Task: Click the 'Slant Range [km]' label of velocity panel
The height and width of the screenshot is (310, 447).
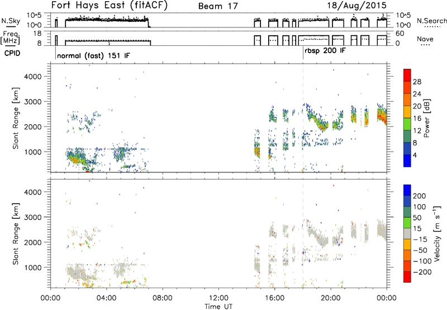Action: tap(16, 234)
